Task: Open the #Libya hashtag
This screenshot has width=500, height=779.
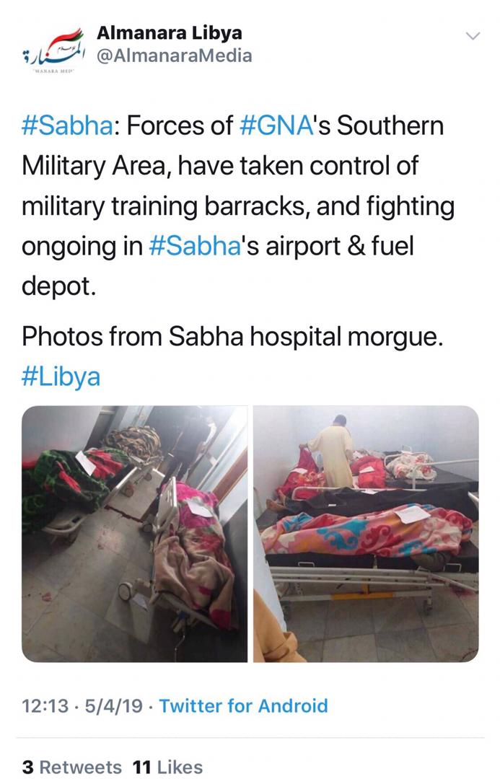Action: coord(61,377)
